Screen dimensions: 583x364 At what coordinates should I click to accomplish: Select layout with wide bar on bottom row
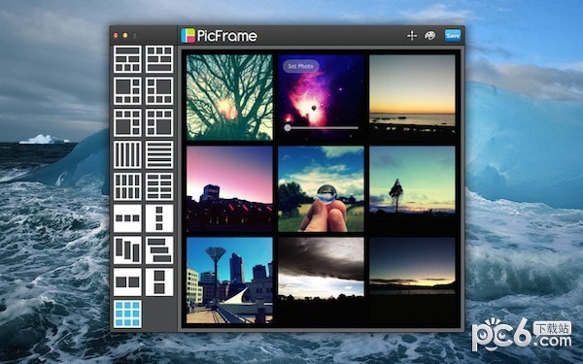point(159,59)
